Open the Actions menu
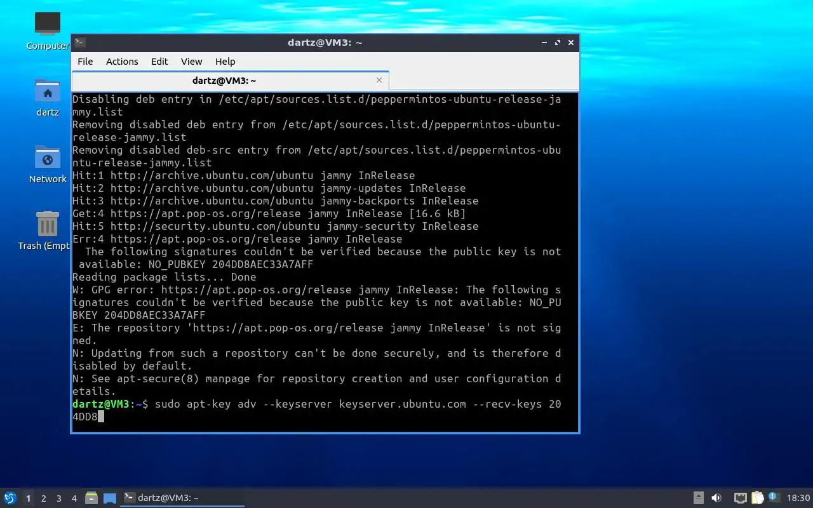 pyautogui.click(x=122, y=62)
